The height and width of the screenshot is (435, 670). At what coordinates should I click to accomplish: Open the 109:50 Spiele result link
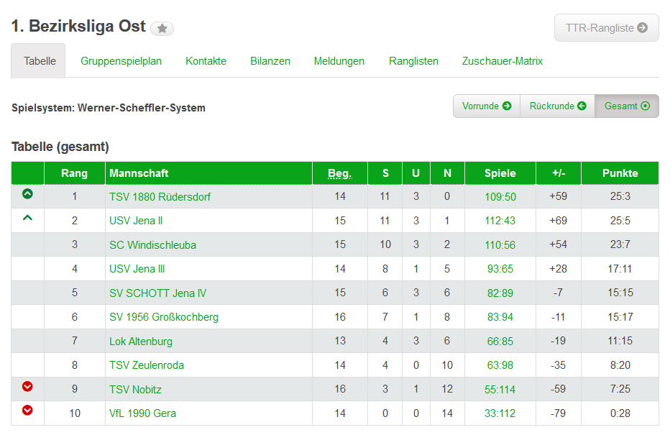click(x=500, y=196)
